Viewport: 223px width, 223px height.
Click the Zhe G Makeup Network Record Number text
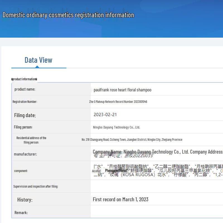[118, 102]
